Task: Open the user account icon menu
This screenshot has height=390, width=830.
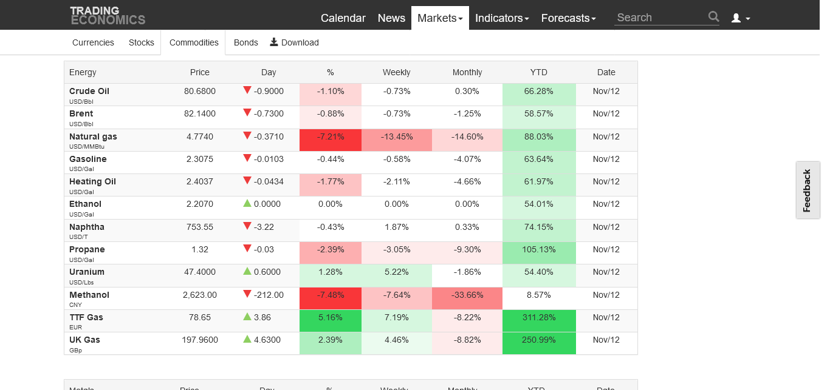Action: [740, 18]
